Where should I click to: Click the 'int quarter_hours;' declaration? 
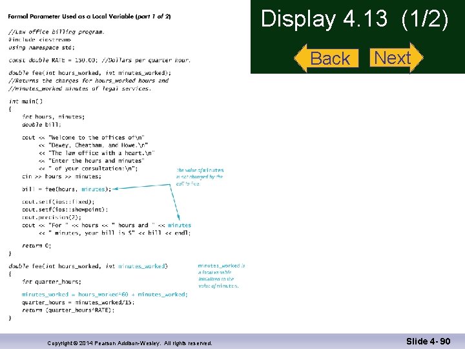51,282
